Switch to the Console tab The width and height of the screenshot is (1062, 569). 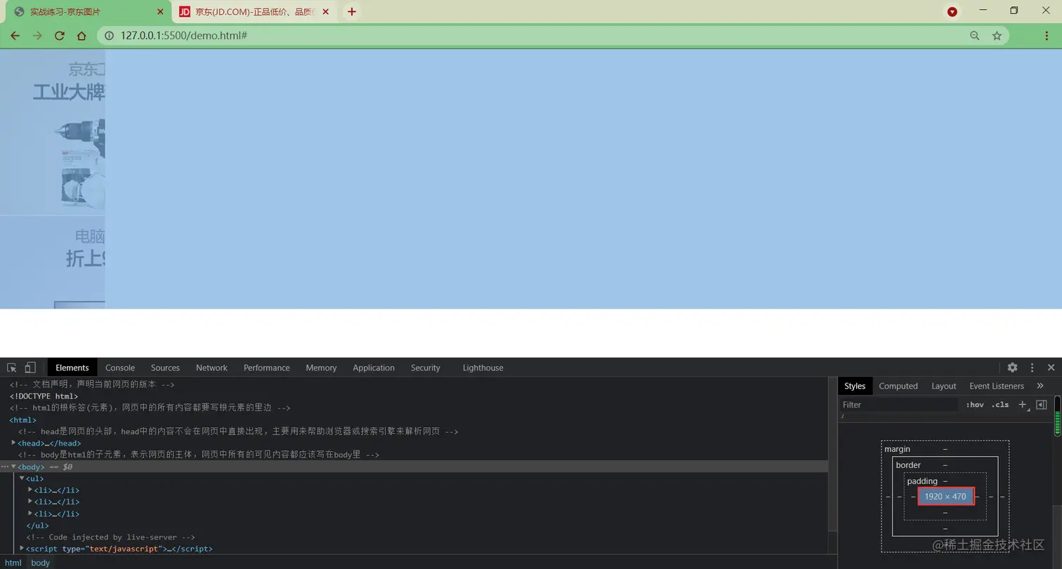coord(119,368)
